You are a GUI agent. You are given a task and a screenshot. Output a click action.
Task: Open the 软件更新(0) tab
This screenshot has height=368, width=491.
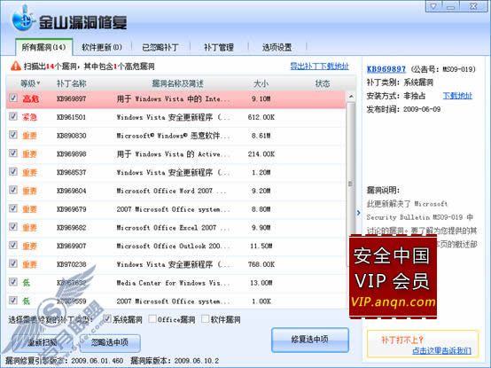(102, 47)
